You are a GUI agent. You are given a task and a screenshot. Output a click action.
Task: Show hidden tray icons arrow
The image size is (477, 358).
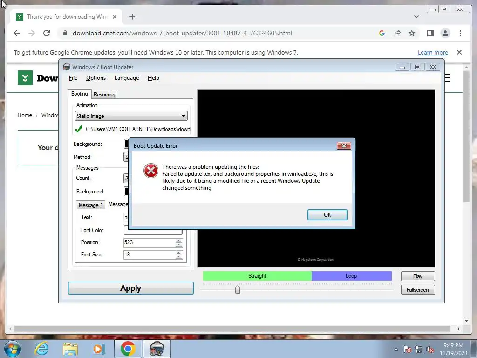396,349
